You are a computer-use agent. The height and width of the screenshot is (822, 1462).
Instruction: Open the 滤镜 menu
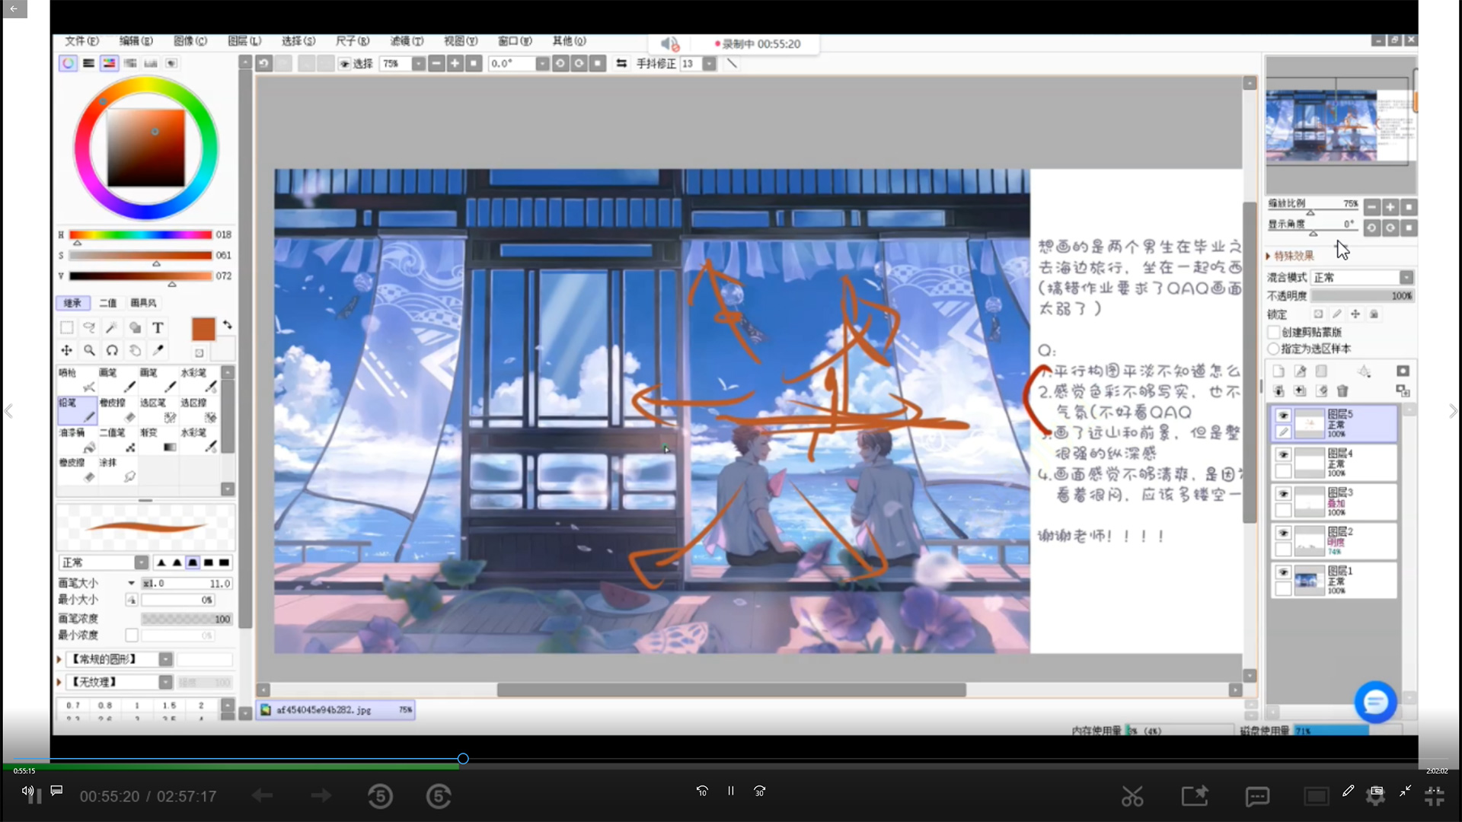point(407,41)
